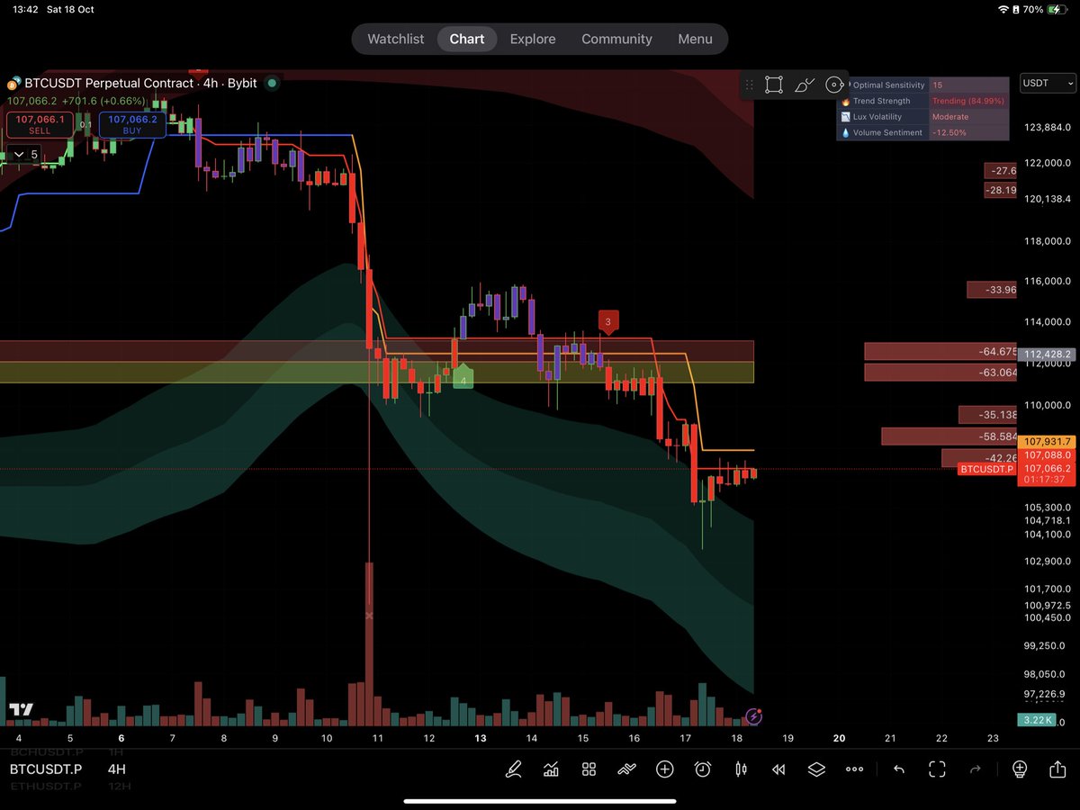Viewport: 1080px width, 810px height.
Task: Open the indicators icon in bottom toolbar
Action: pos(551,769)
